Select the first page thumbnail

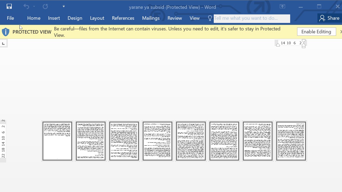pyautogui.click(x=57, y=141)
